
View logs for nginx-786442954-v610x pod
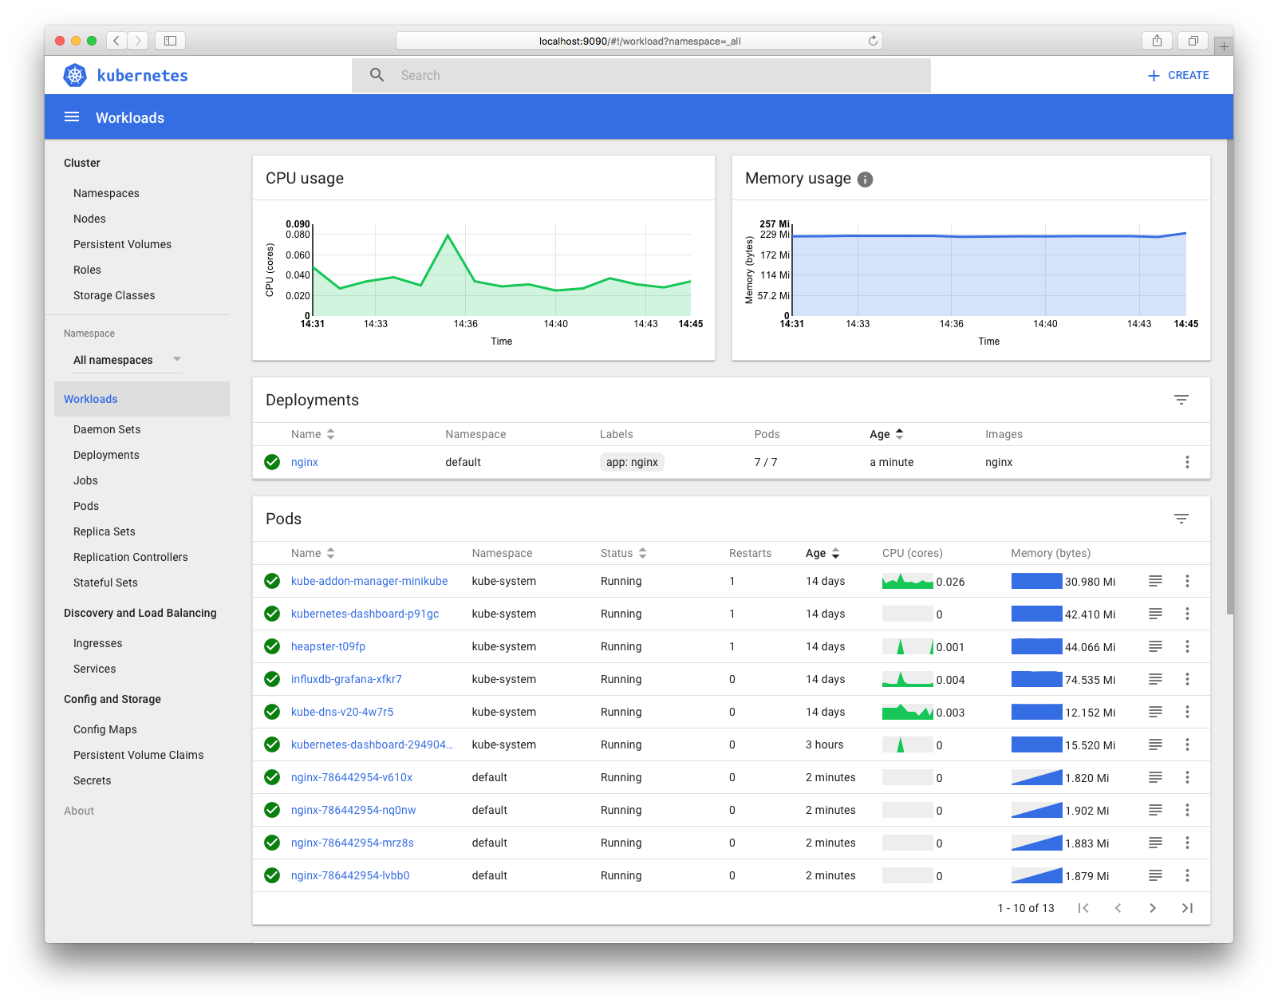click(x=1155, y=777)
